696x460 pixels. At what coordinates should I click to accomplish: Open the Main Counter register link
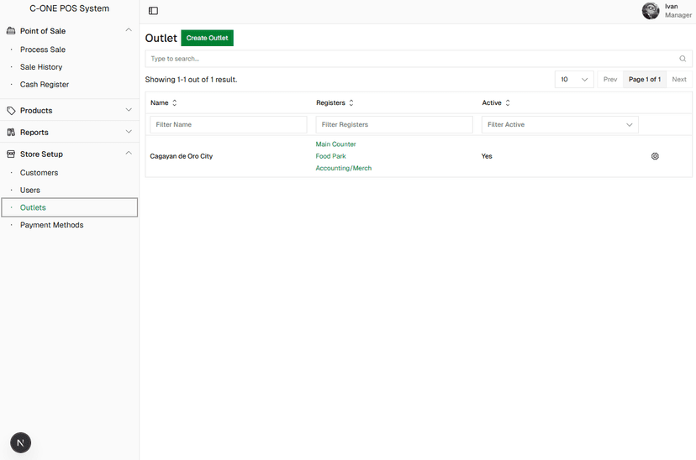coord(335,144)
